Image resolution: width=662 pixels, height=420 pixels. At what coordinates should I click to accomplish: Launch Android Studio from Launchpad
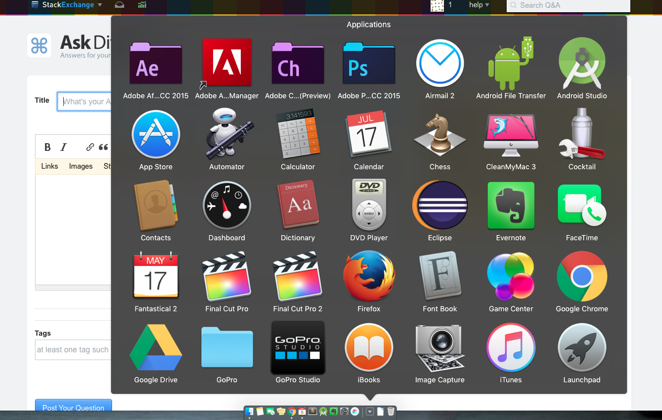click(582, 63)
